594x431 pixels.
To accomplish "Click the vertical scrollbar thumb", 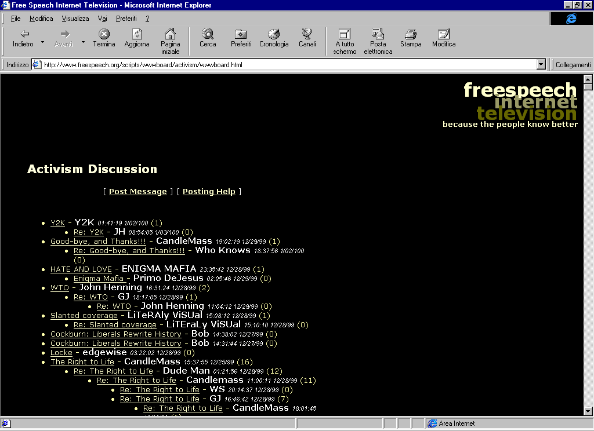I will coord(588,87).
